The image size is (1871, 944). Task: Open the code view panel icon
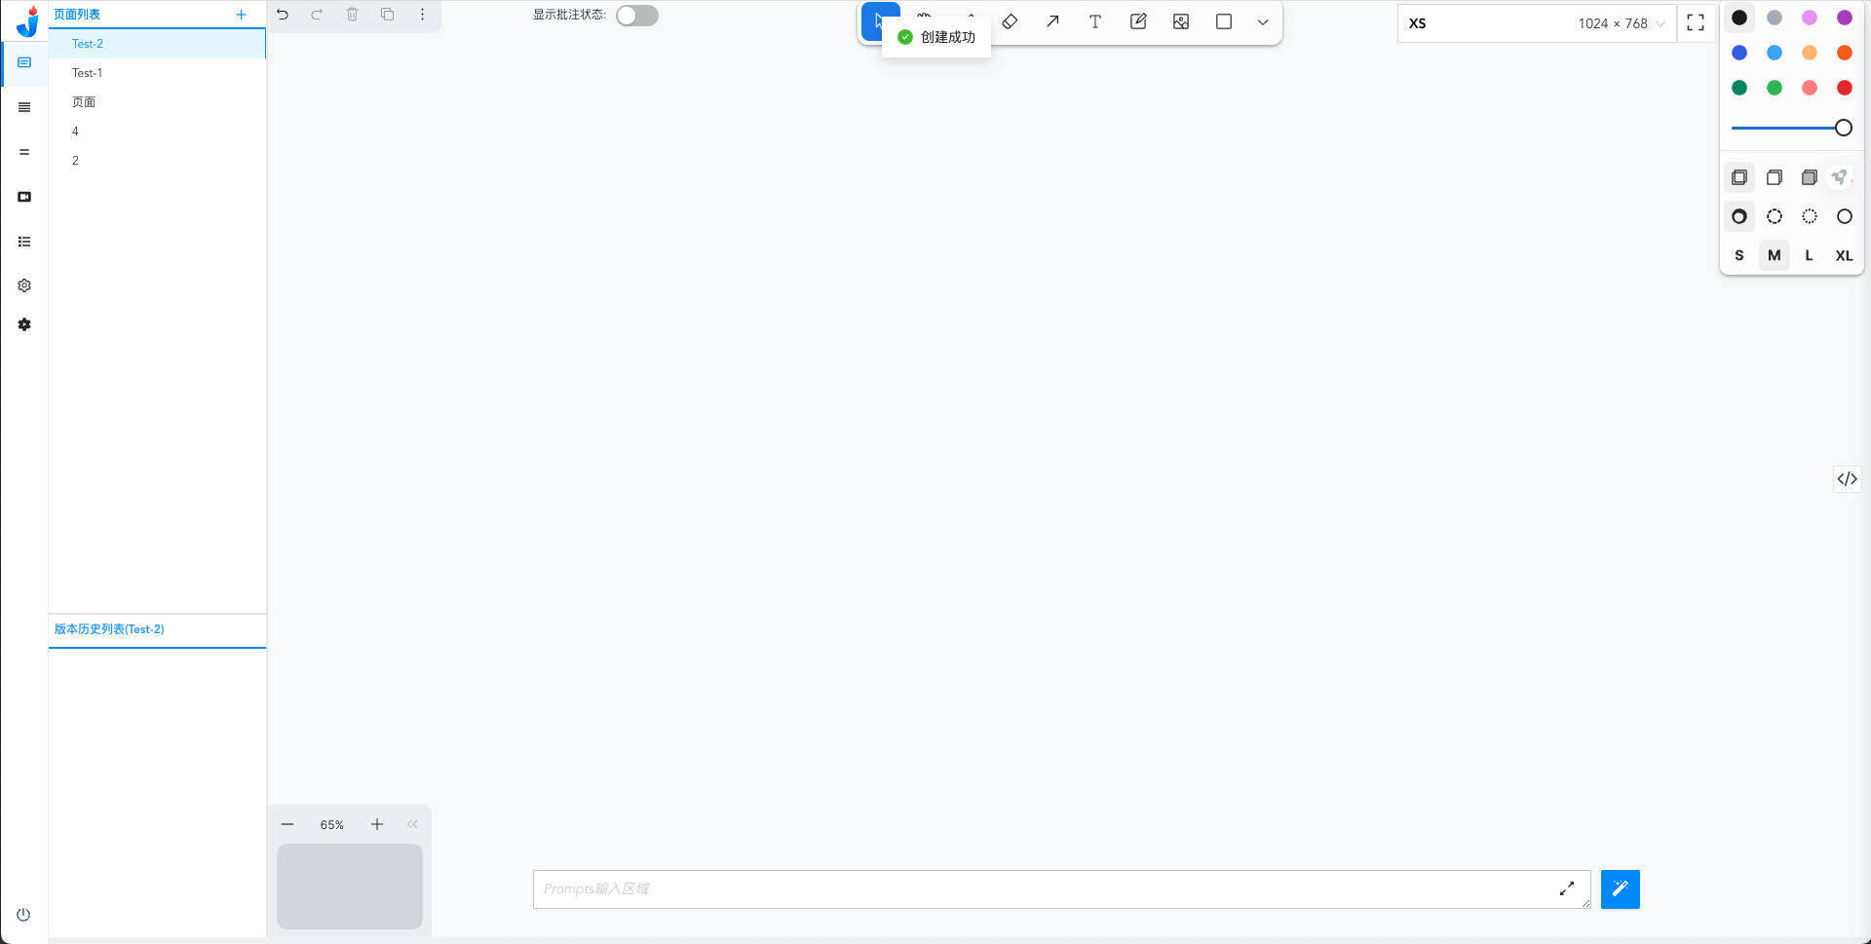tap(1847, 478)
